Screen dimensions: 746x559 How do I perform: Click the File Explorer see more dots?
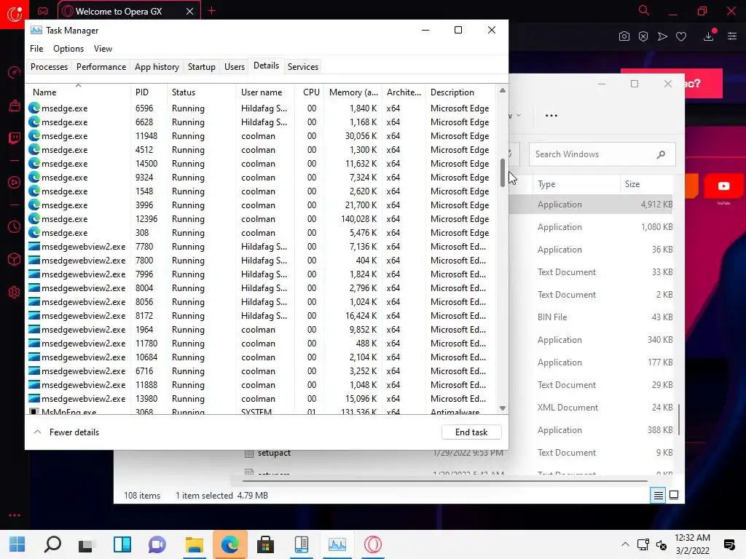click(x=551, y=116)
